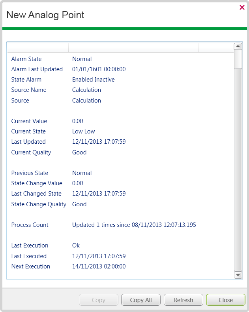
Task: Select the Next Execution date value
Action: (x=99, y=266)
